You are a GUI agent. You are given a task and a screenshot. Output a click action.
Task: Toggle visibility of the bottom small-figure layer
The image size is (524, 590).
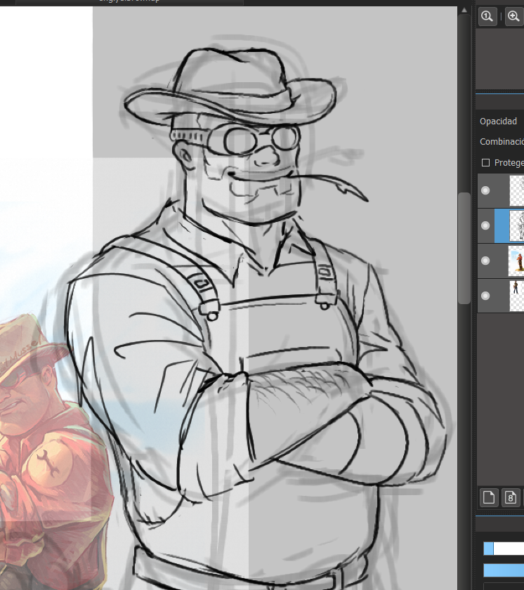(x=485, y=296)
